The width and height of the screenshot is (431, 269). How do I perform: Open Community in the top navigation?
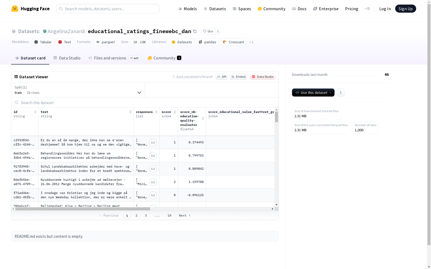click(x=272, y=9)
